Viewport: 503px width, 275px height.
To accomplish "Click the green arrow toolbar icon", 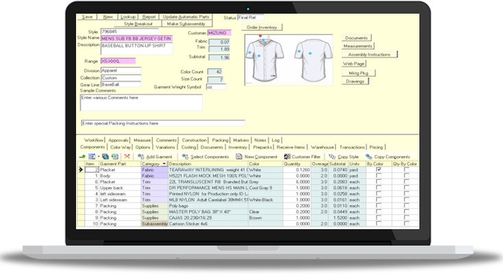I will click(x=82, y=157).
